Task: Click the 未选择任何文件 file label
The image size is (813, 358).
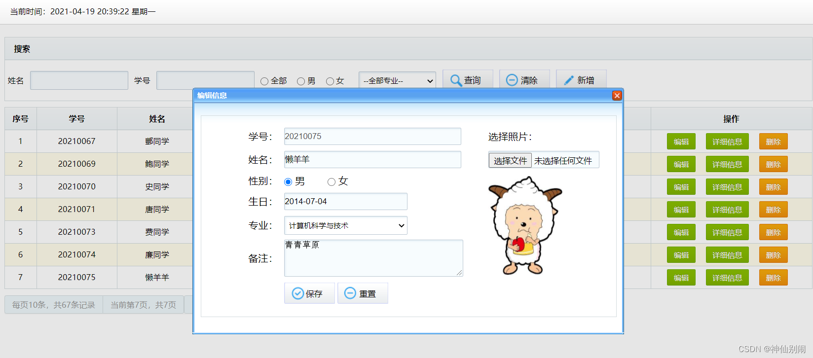Action: click(563, 161)
